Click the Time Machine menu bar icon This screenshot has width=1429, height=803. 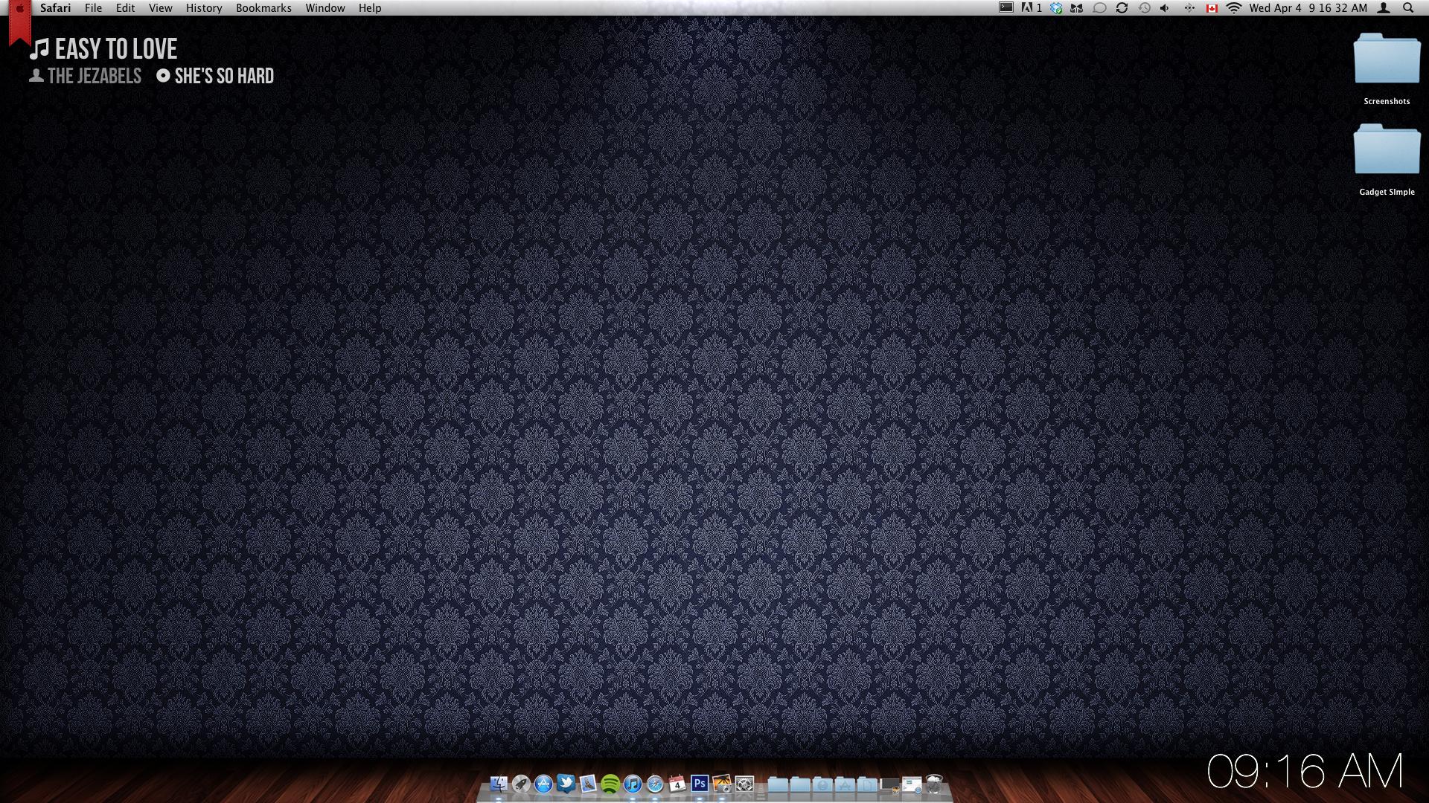click(1144, 8)
